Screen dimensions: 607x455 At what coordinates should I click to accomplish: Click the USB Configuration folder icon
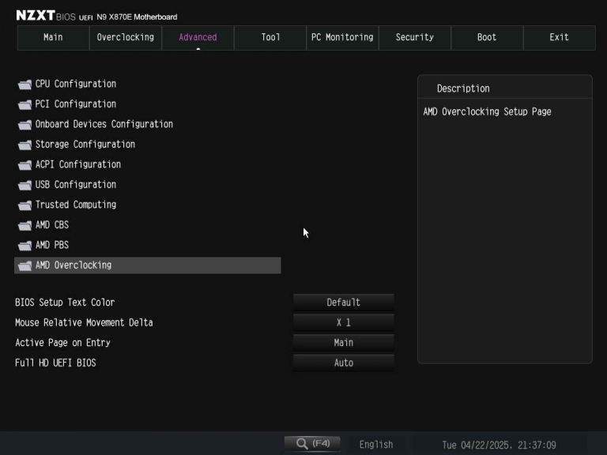pos(25,185)
